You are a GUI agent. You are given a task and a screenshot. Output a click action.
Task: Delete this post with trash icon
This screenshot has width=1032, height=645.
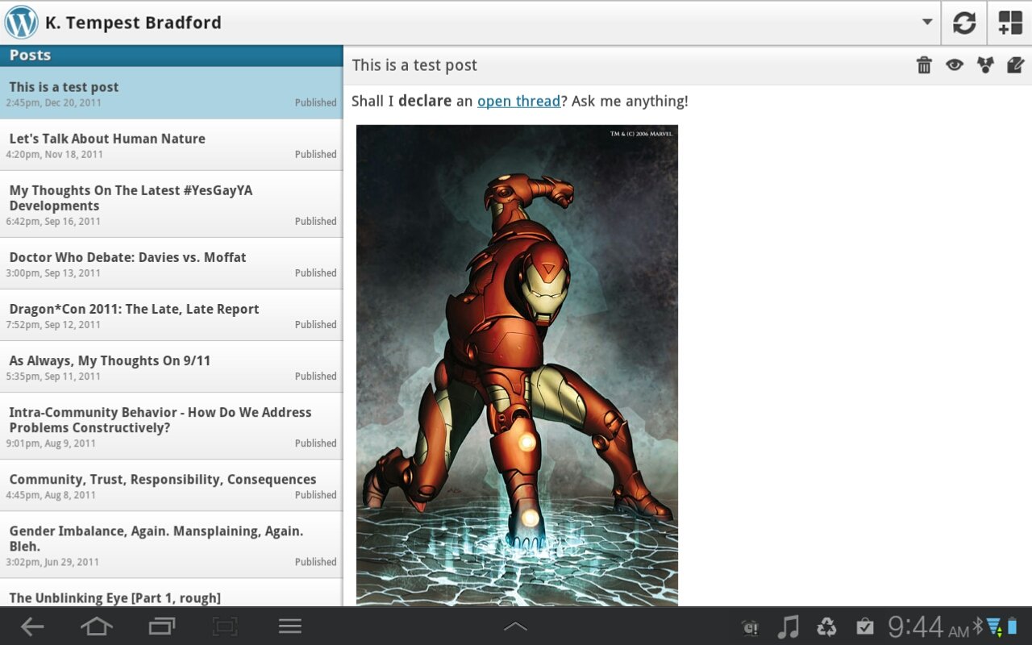coord(924,65)
